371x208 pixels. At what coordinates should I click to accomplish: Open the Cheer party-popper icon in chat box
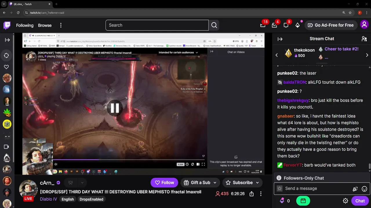pyautogui.click(x=355, y=189)
